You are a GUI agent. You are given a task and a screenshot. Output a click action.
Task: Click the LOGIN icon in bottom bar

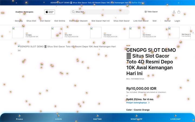[x=58, y=116]
